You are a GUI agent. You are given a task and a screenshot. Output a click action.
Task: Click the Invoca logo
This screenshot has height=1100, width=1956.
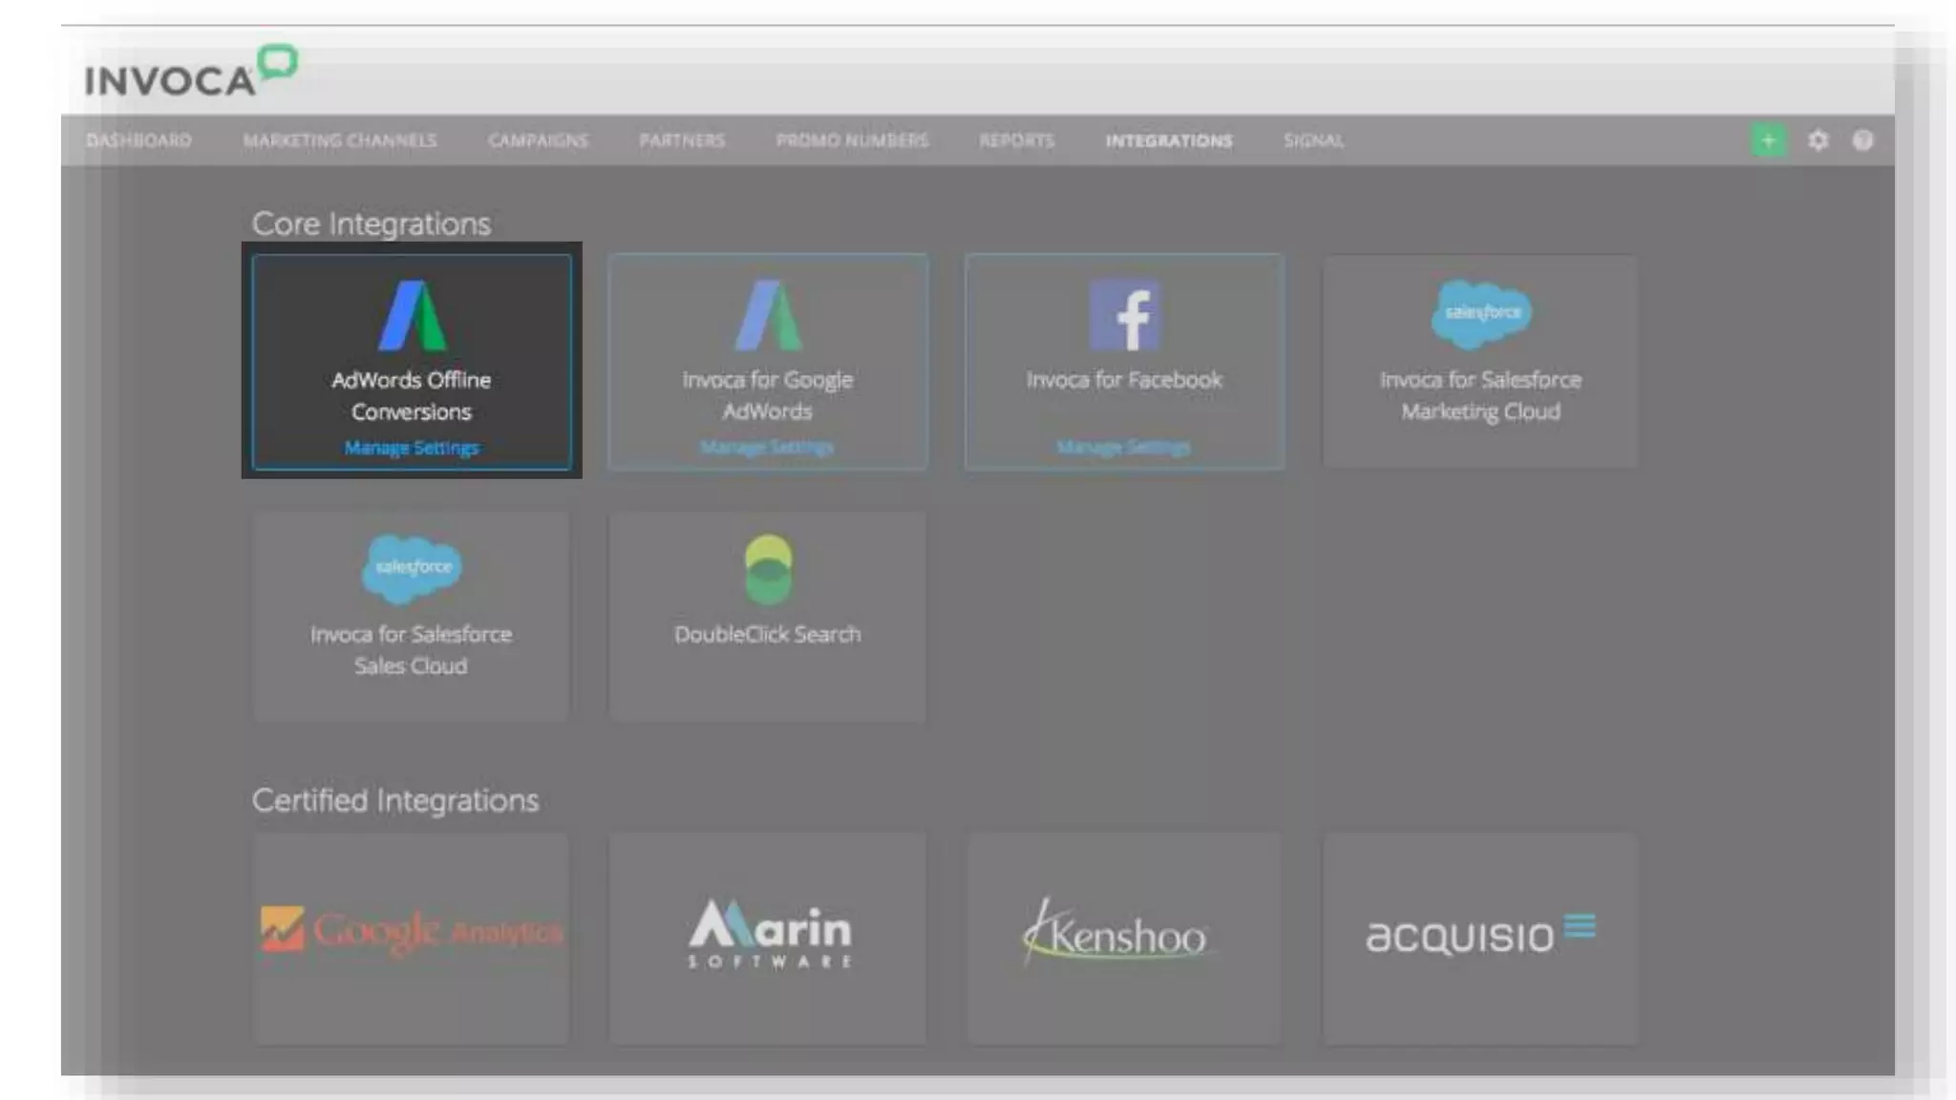pyautogui.click(x=190, y=73)
